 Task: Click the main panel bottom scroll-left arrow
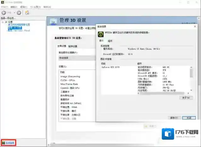point(49,145)
